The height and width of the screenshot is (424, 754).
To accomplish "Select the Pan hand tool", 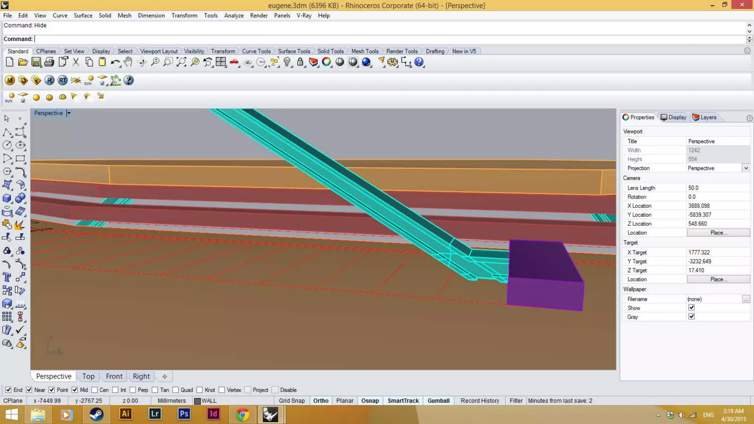I will point(128,62).
